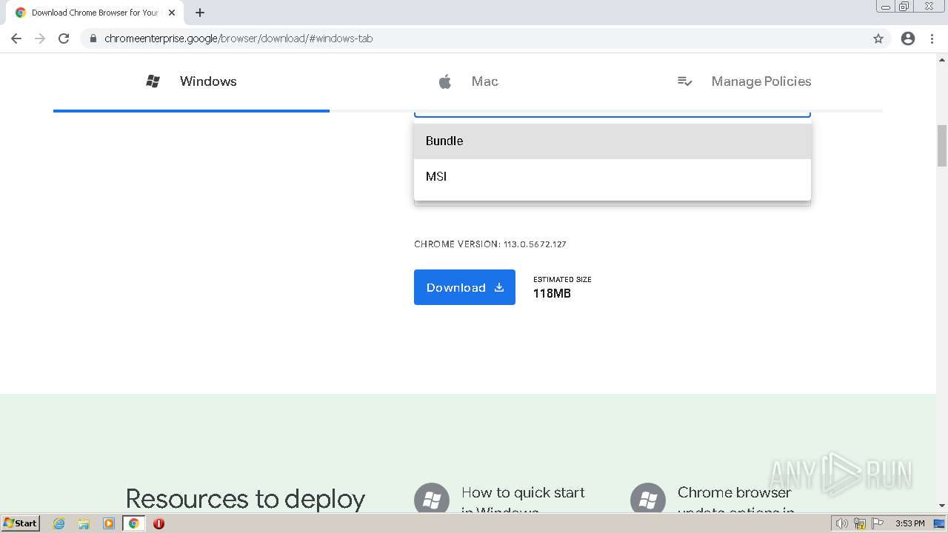Click the browser back arrow
The height and width of the screenshot is (533, 948).
tap(16, 38)
